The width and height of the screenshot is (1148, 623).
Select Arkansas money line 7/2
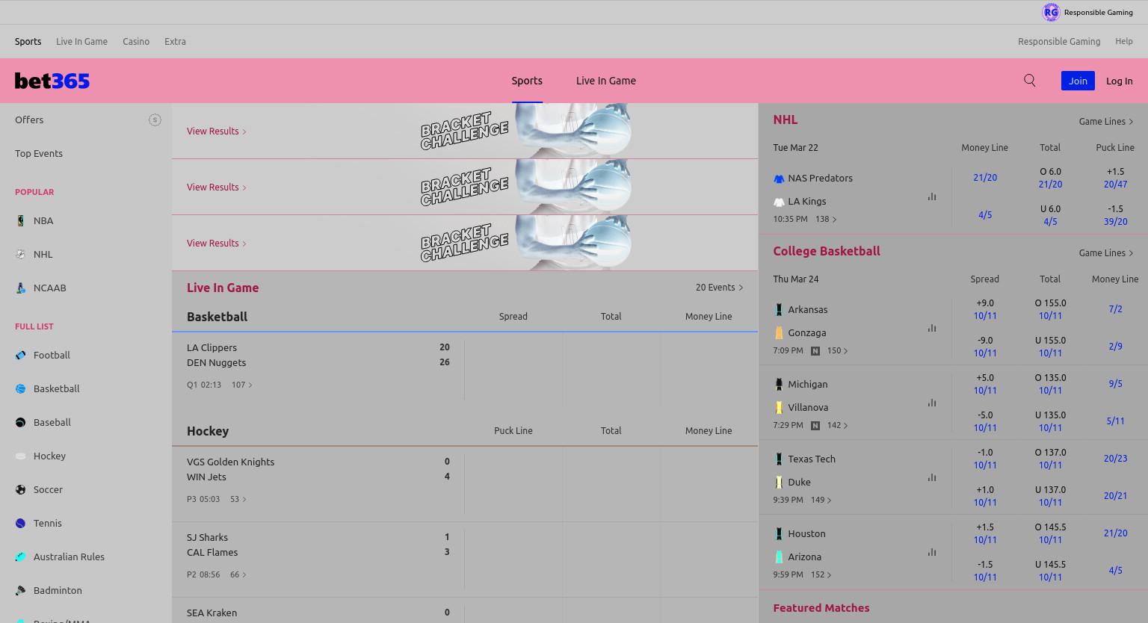point(1115,309)
